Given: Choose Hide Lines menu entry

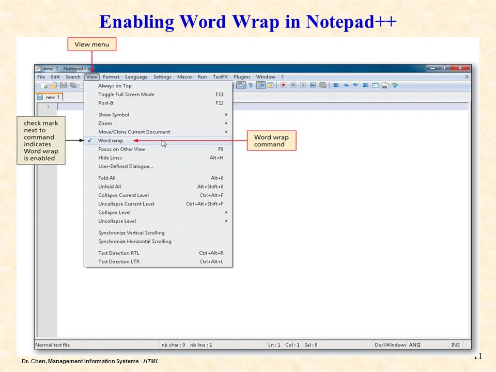Looking at the screenshot, I should point(158,158).
